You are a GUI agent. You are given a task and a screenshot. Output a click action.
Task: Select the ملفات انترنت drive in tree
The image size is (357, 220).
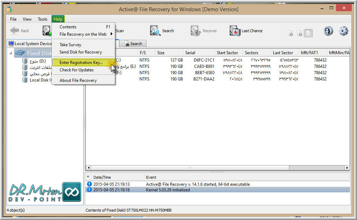(37, 67)
